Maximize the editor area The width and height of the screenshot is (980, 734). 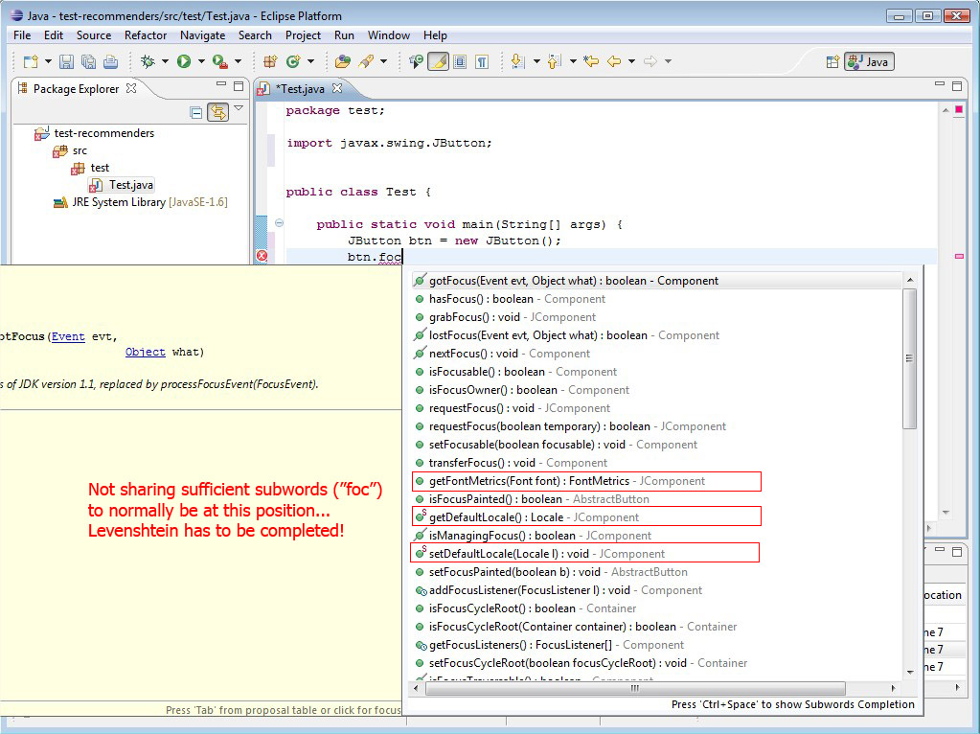(957, 85)
